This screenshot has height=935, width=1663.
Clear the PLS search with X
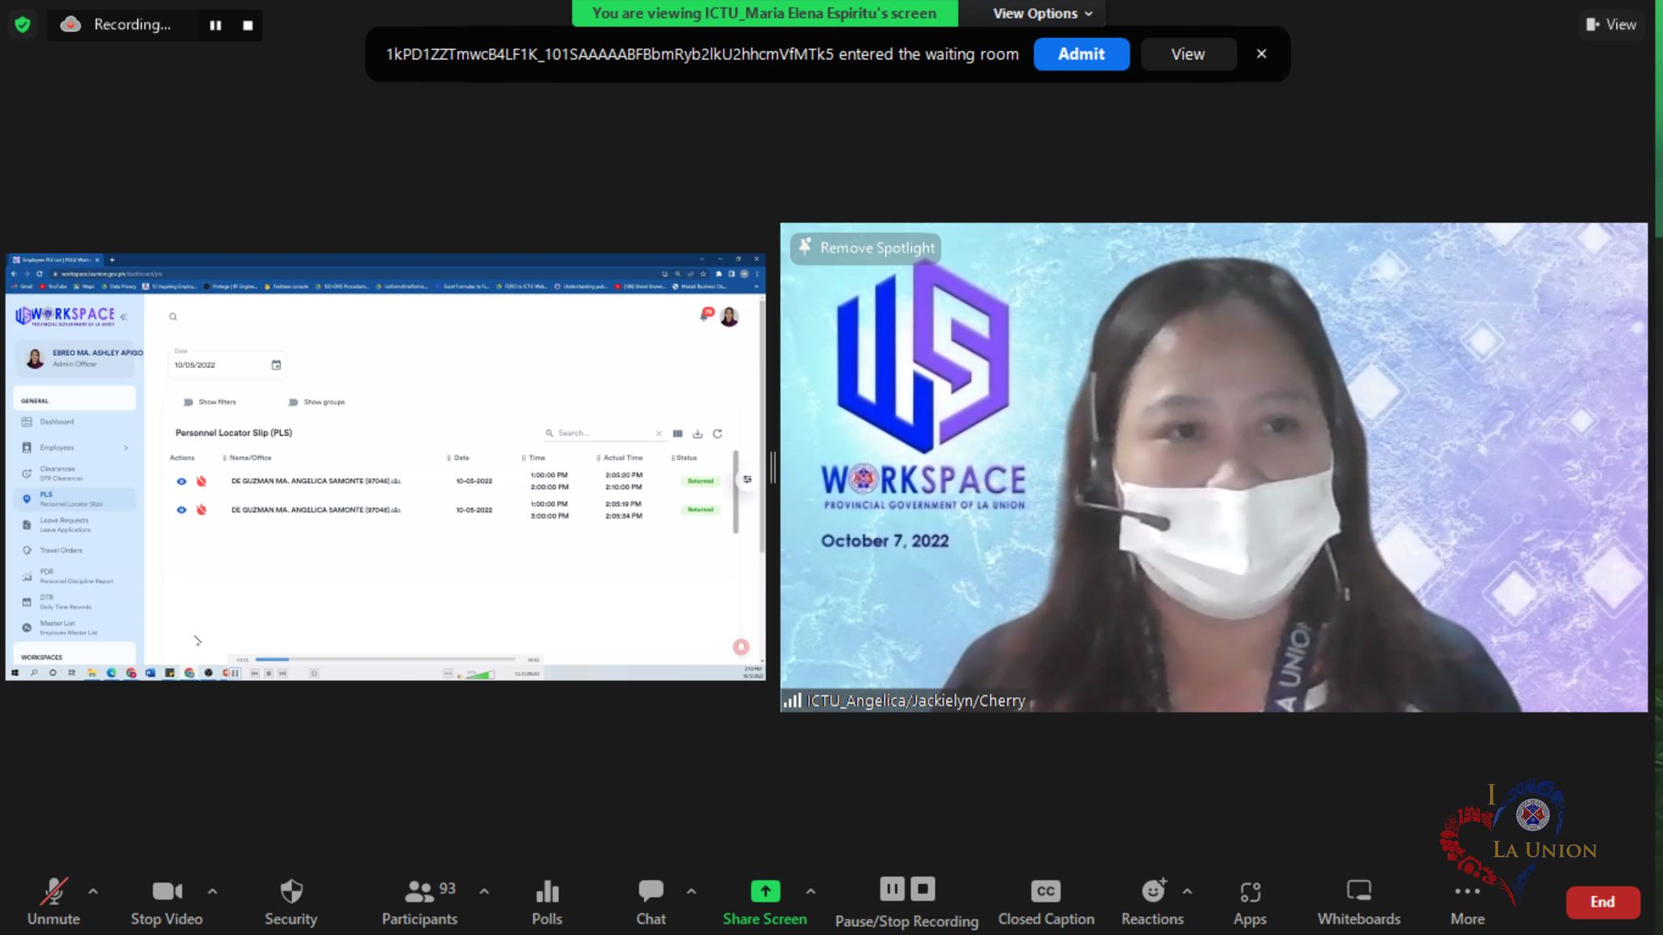[659, 433]
